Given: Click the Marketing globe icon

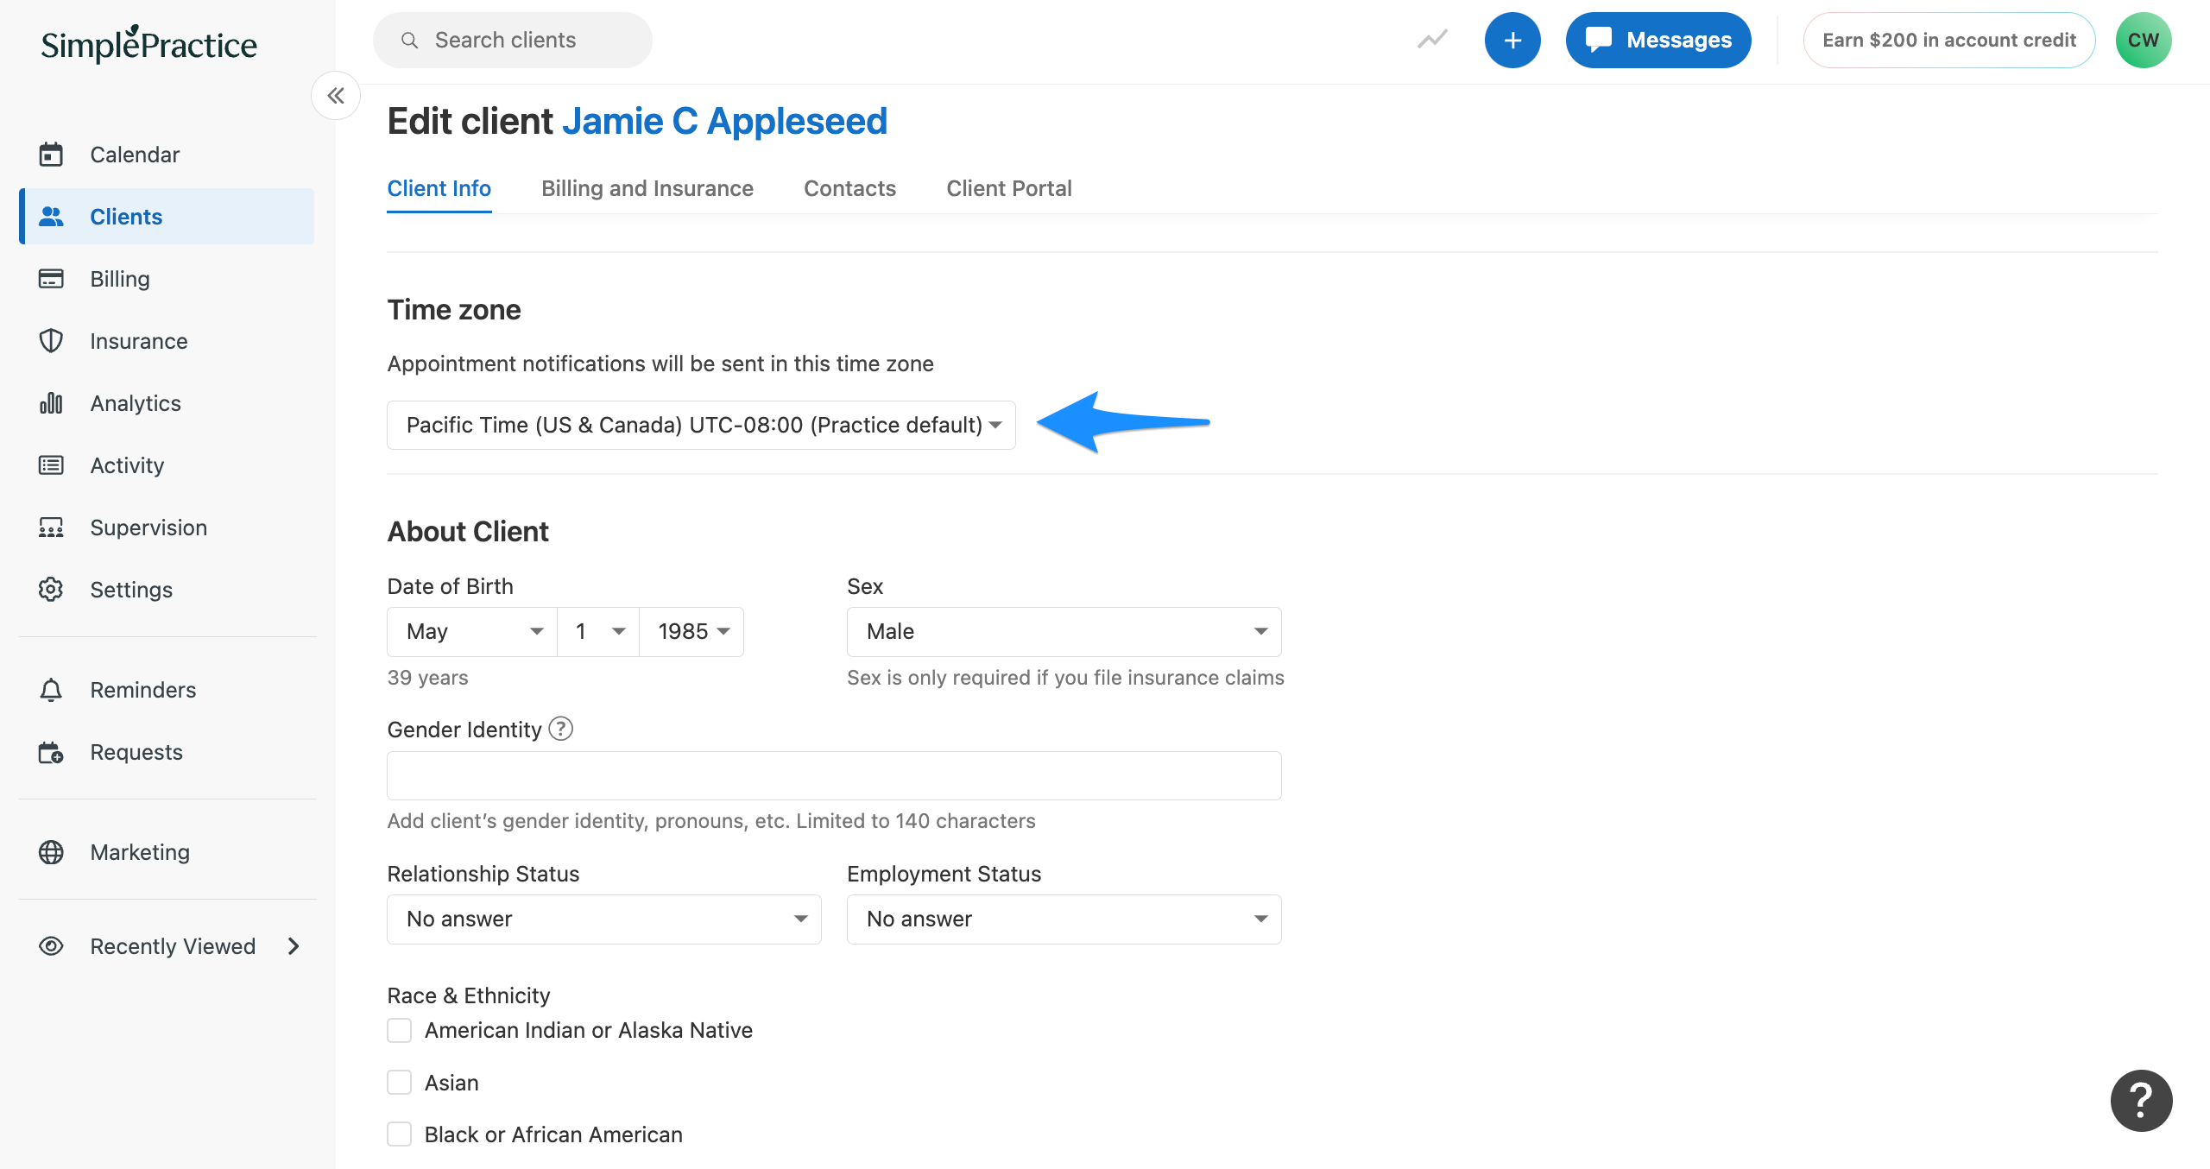Looking at the screenshot, I should [51, 852].
